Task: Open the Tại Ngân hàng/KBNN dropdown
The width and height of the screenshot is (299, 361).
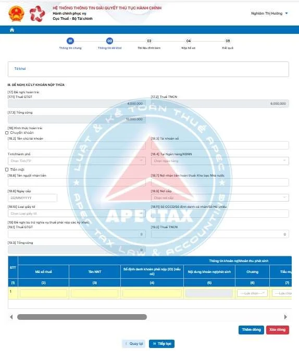Action: 220,161
